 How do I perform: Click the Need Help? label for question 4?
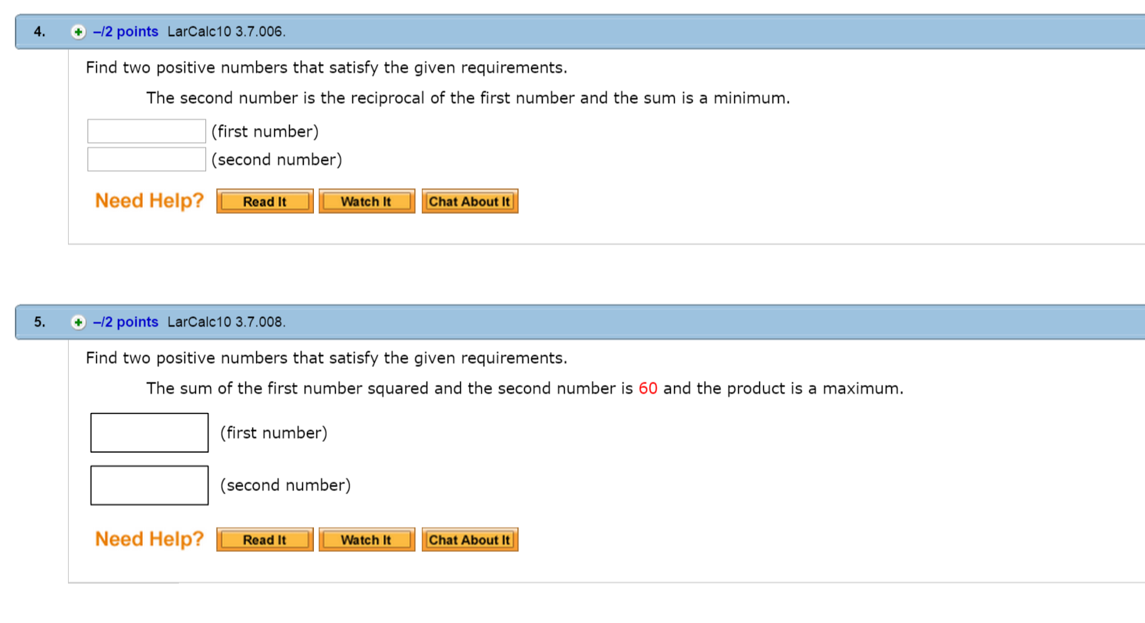click(x=148, y=201)
